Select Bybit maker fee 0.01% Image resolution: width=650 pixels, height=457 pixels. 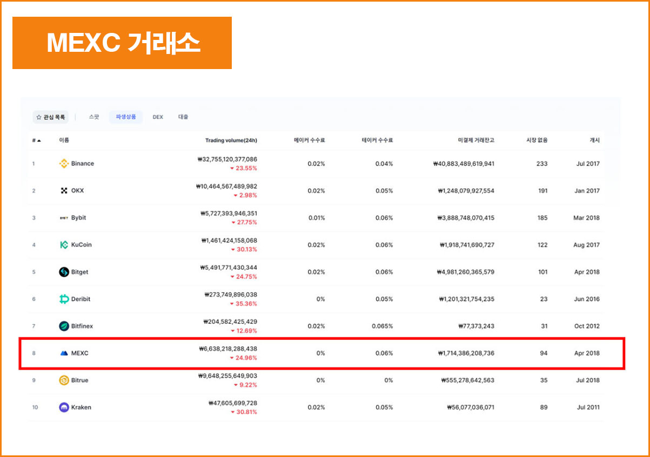tap(317, 218)
